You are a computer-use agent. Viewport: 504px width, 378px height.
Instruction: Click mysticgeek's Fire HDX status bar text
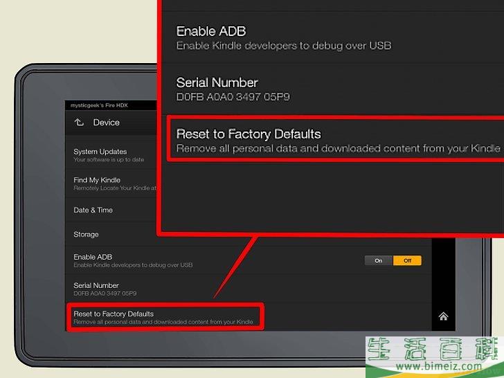click(99, 105)
